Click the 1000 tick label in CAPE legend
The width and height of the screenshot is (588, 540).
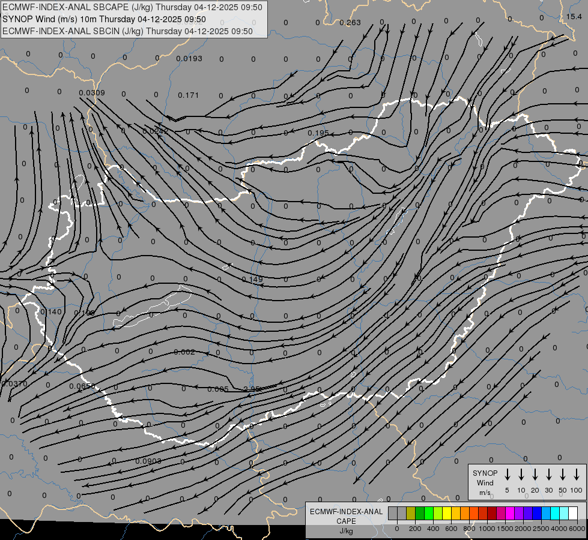coord(487,529)
